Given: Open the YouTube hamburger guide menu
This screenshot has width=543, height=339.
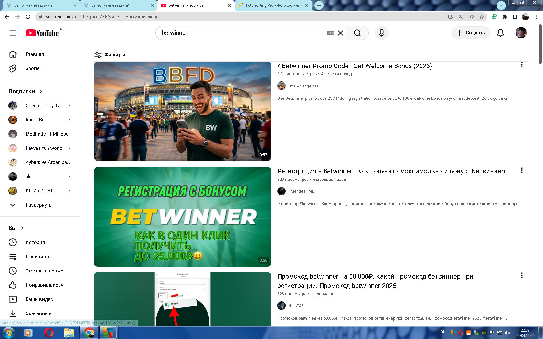Looking at the screenshot, I should click(x=13, y=33).
